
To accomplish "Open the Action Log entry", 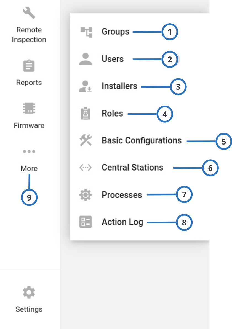I will (122, 222).
